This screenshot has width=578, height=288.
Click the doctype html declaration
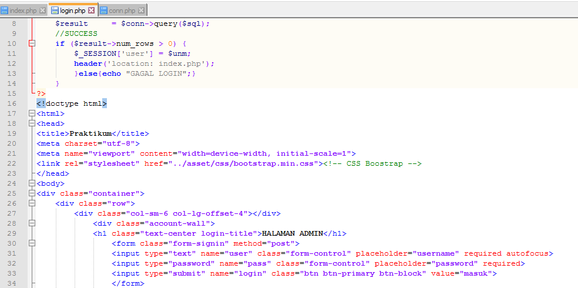pyautogui.click(x=72, y=103)
